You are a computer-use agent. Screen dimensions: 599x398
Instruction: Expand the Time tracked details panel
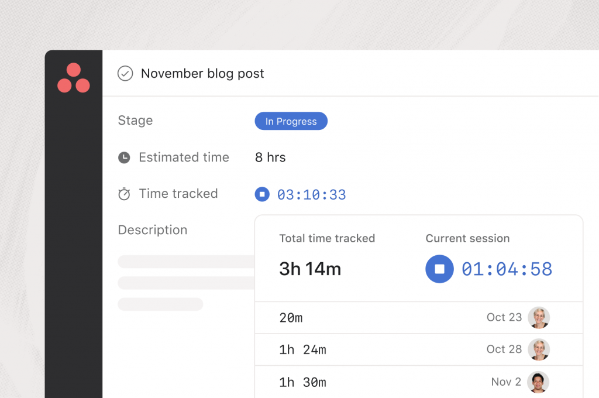(312, 194)
